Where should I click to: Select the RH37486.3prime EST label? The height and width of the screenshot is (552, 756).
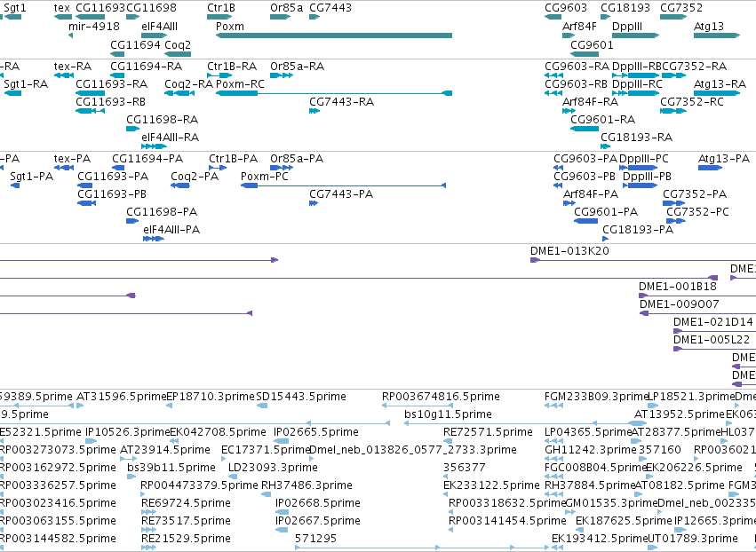306,486
